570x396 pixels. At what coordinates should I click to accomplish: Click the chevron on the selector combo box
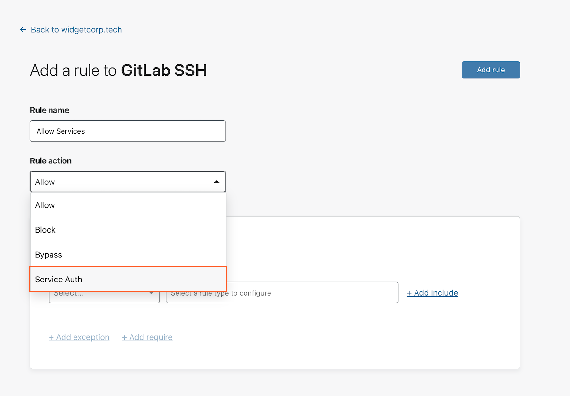point(151,293)
